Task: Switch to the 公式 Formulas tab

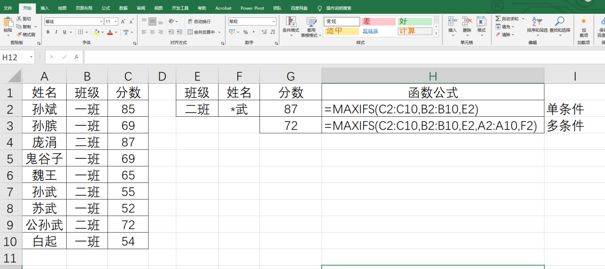Action: (x=106, y=8)
